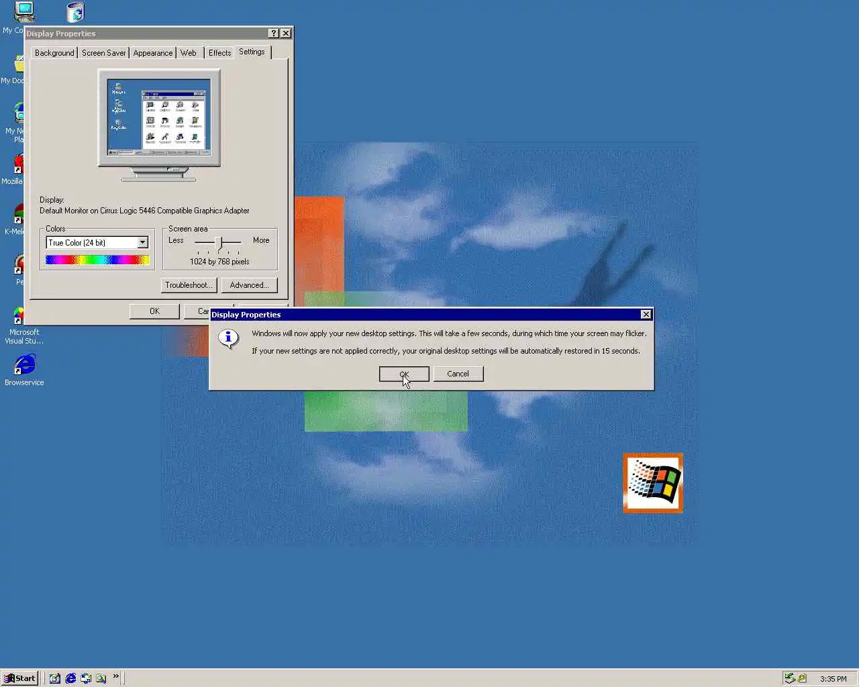Select the My Documents desktop icon

[13, 69]
